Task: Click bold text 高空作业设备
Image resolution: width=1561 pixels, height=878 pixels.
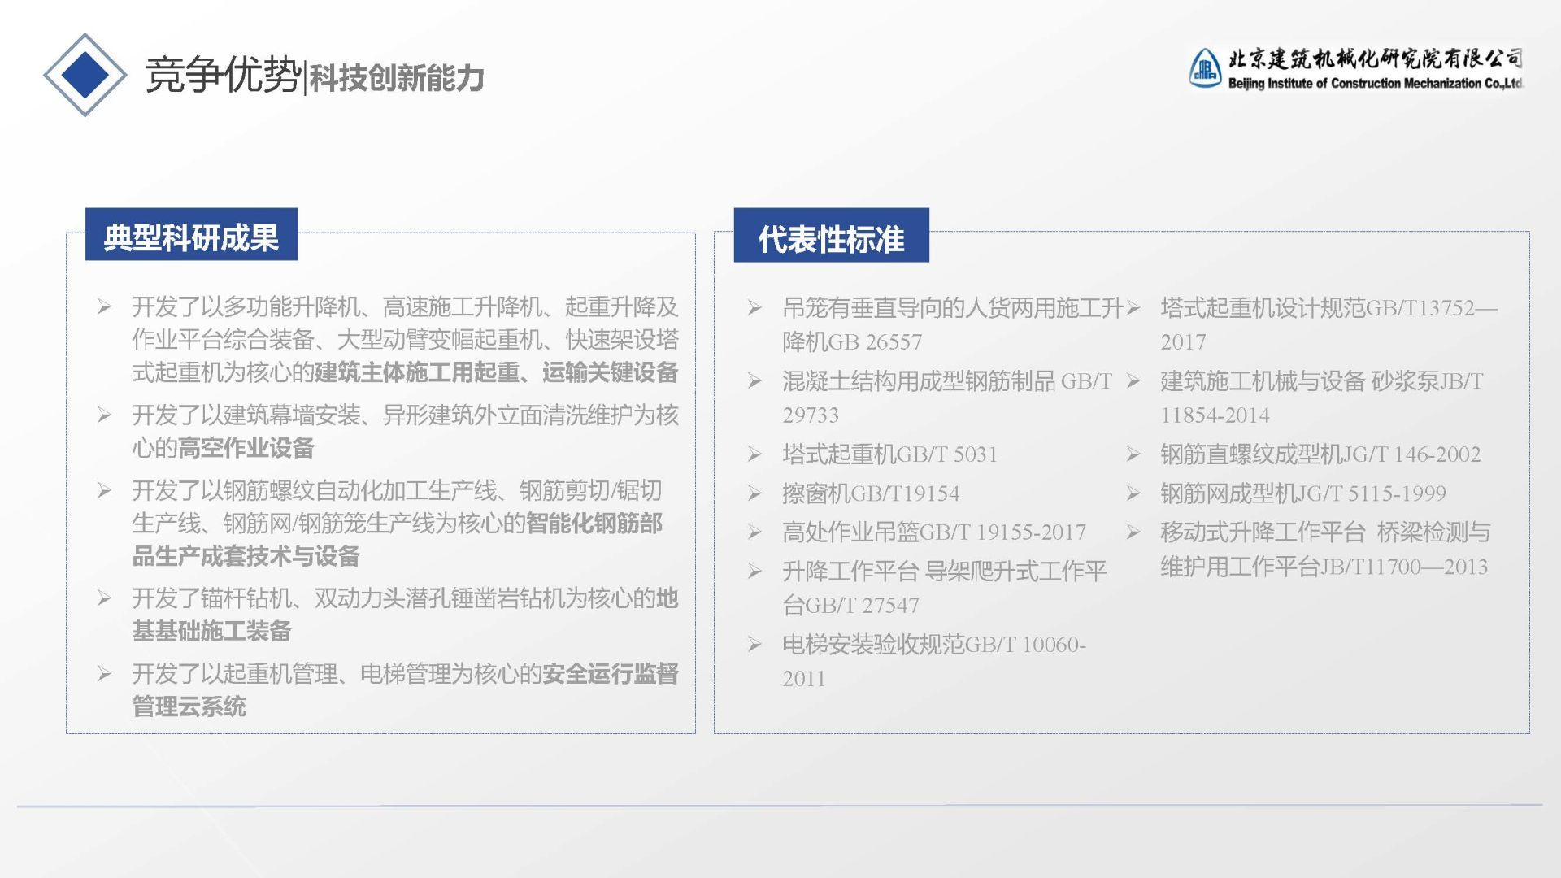Action: pos(246,448)
